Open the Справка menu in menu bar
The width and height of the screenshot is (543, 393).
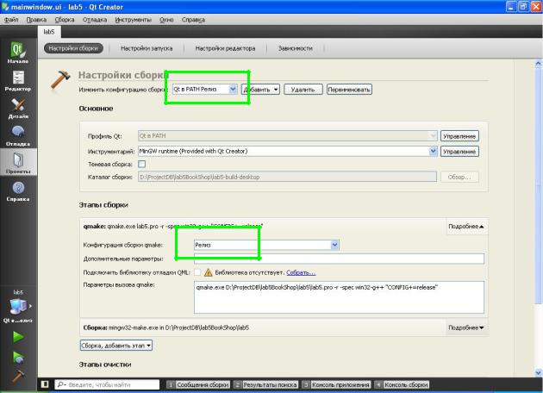click(x=193, y=20)
